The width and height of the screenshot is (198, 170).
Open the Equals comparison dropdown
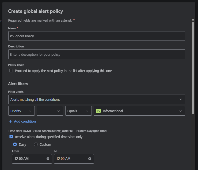point(78,111)
